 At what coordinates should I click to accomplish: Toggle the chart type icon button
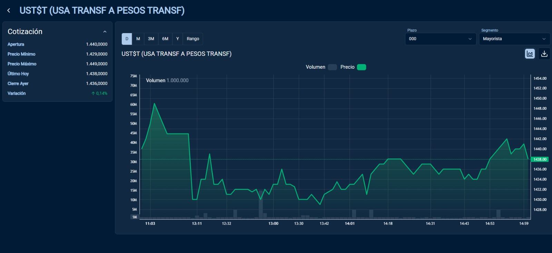pyautogui.click(x=530, y=53)
